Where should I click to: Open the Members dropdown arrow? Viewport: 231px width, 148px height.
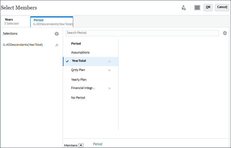[81, 145]
